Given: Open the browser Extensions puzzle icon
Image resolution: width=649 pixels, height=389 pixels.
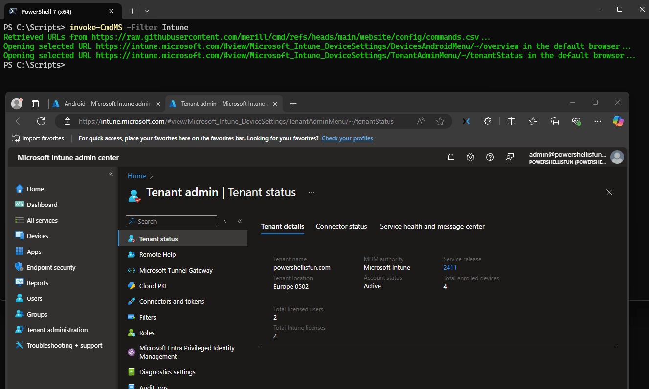Looking at the screenshot, I should (488, 121).
